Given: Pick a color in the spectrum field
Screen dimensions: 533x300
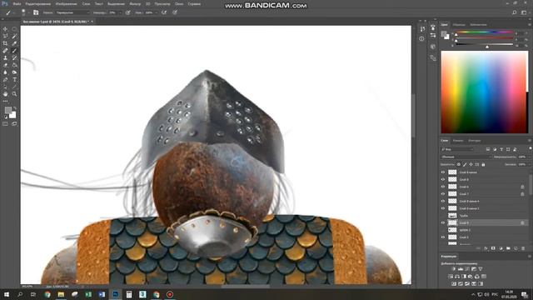Looking at the screenshot, I should pyautogui.click(x=485, y=92).
